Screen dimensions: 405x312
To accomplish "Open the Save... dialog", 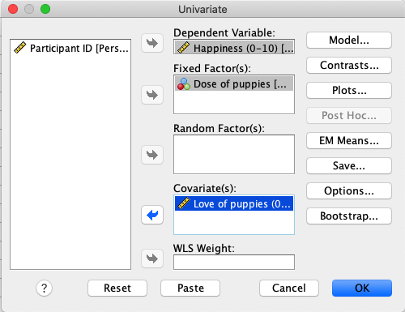I will tap(349, 166).
